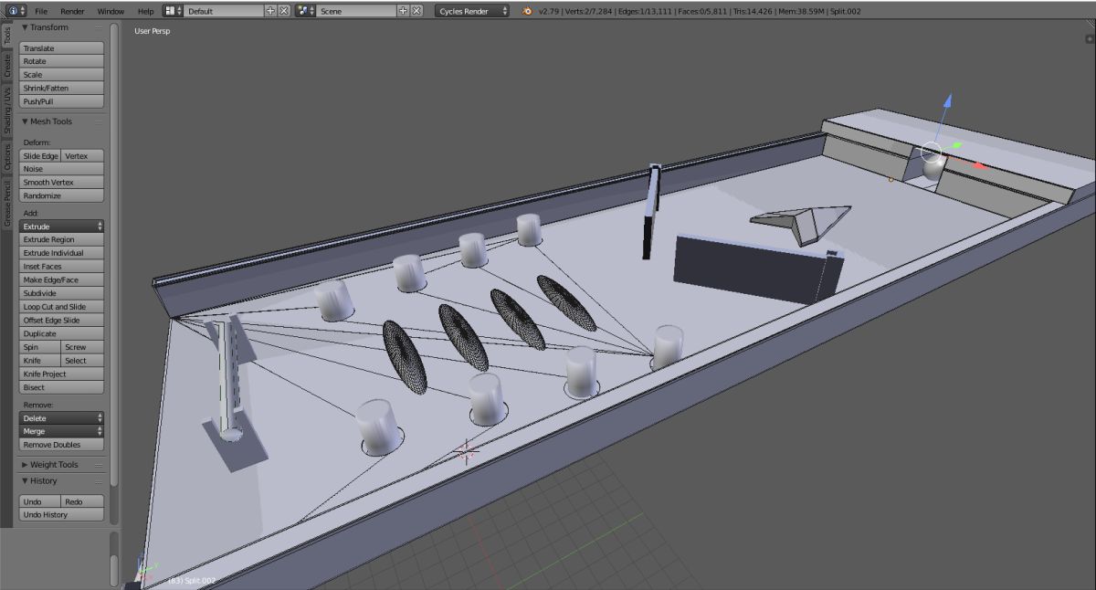The image size is (1096, 590).
Task: Click the Knife Project button
Action: click(x=62, y=374)
